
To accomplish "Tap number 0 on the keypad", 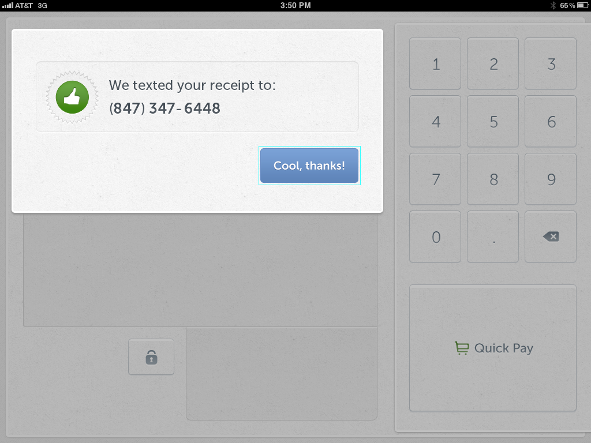I will pos(435,236).
